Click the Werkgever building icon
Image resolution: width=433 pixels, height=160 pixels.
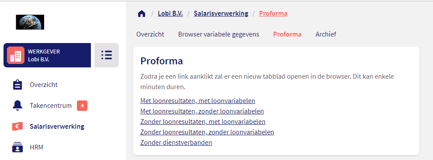click(16, 55)
